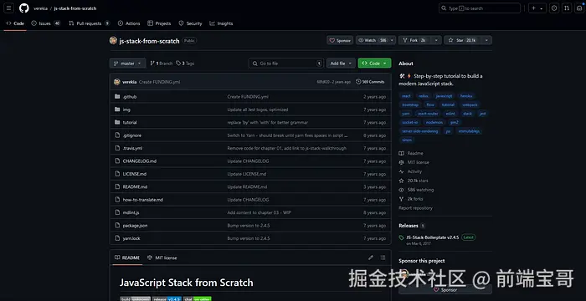Screen dimensions: 586x301
Task: Click the eye icon next to 586 watching
Action: pos(401,190)
